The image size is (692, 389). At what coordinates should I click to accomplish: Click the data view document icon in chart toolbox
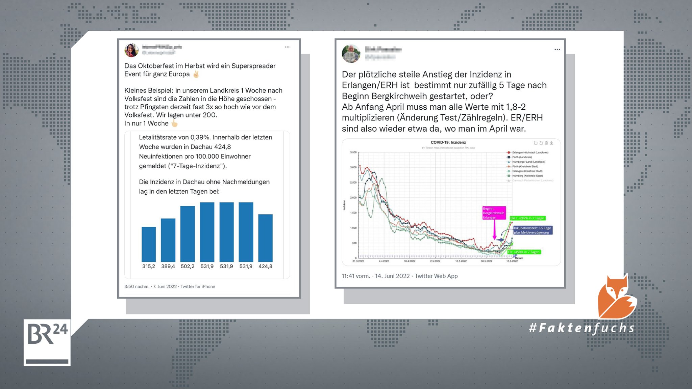point(546,143)
